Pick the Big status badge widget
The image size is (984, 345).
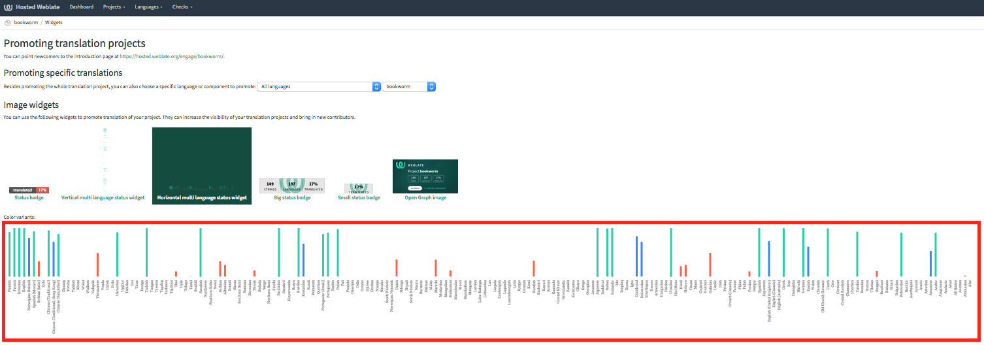(x=292, y=189)
